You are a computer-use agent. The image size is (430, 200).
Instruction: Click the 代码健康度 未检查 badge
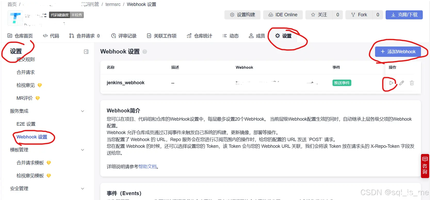point(66,15)
